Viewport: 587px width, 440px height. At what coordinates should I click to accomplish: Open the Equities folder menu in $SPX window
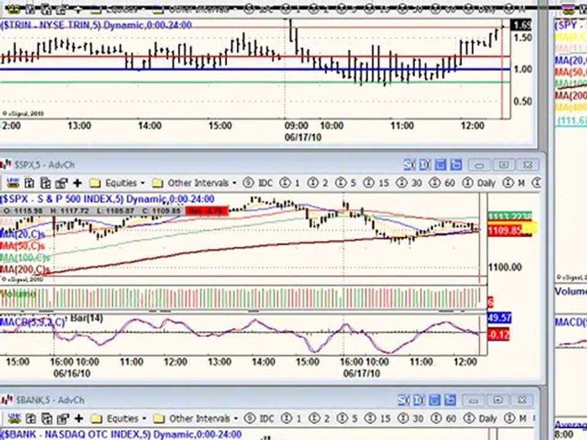point(117,183)
